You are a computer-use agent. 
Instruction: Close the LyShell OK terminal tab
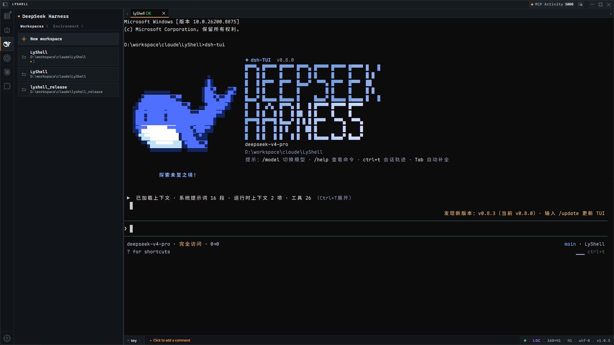coord(164,13)
